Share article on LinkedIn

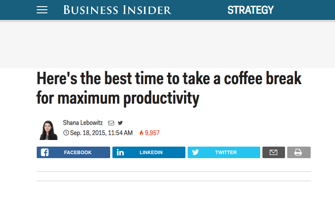[149, 152]
